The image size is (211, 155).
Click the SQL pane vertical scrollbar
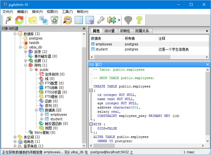click(207, 103)
